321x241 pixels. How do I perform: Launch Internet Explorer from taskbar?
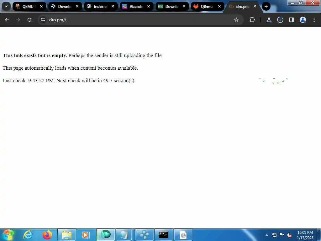28,235
